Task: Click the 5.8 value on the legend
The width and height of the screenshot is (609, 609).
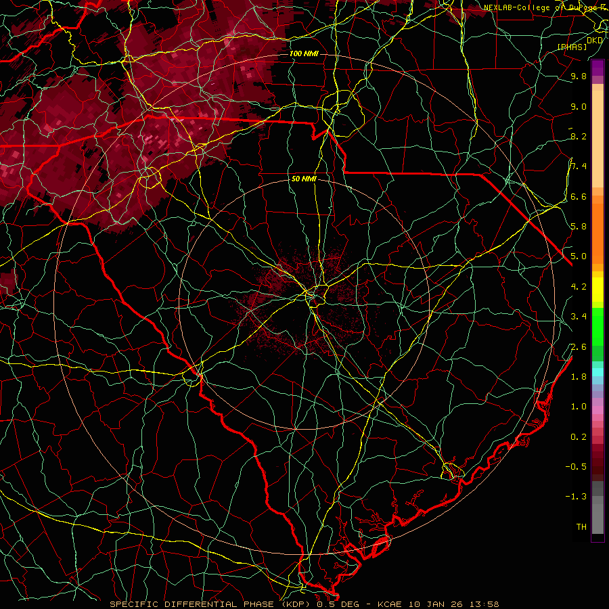Action: tap(579, 227)
